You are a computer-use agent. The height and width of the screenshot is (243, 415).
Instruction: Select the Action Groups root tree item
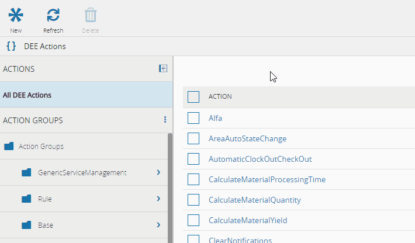coord(84,146)
